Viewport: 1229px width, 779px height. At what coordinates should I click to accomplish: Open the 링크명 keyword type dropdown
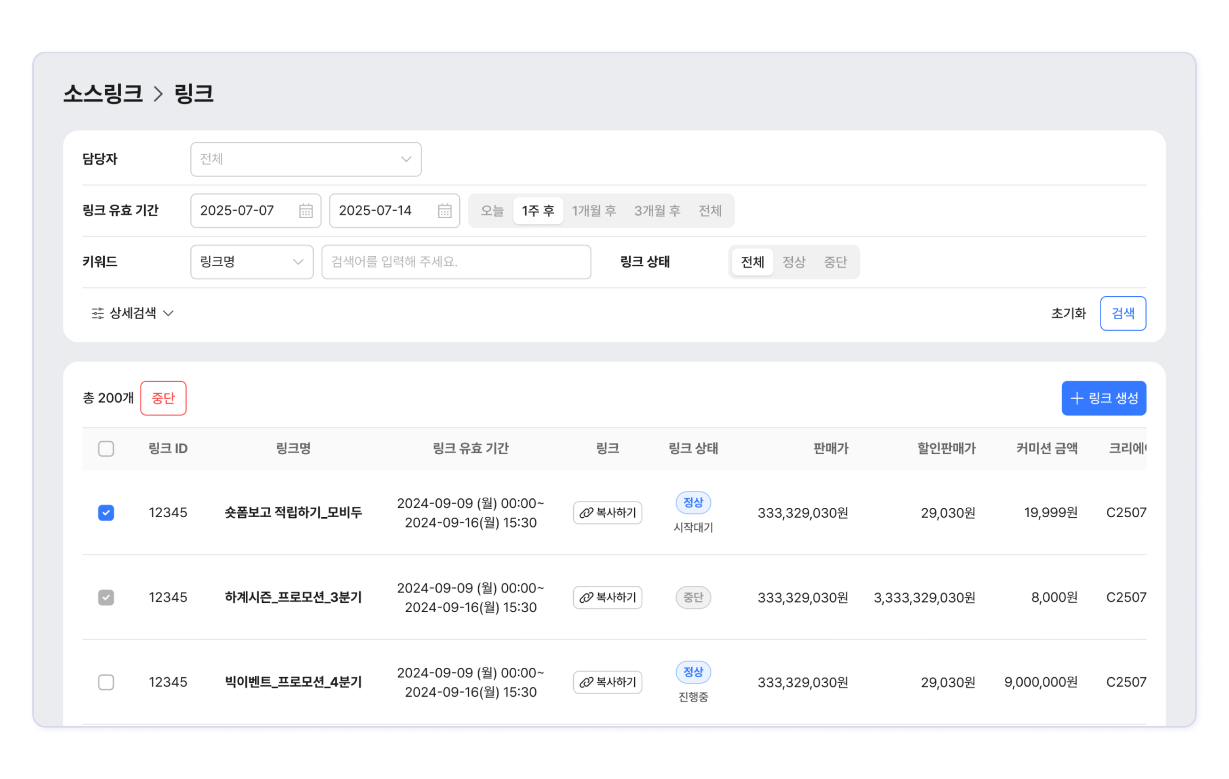pos(251,262)
